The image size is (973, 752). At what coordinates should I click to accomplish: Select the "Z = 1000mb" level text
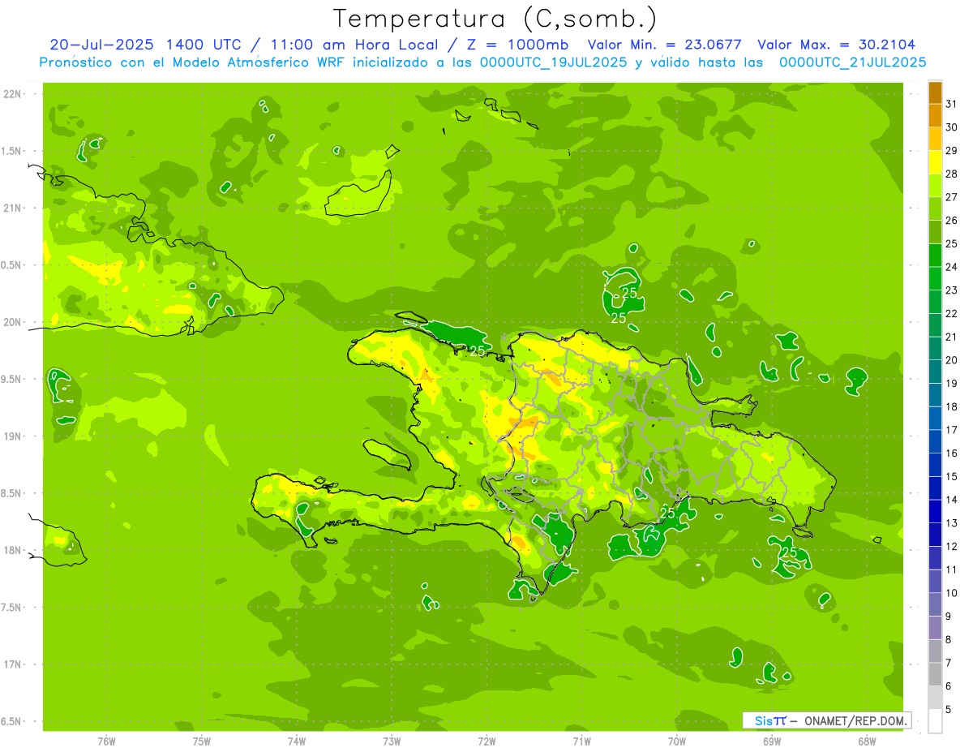coord(518,45)
